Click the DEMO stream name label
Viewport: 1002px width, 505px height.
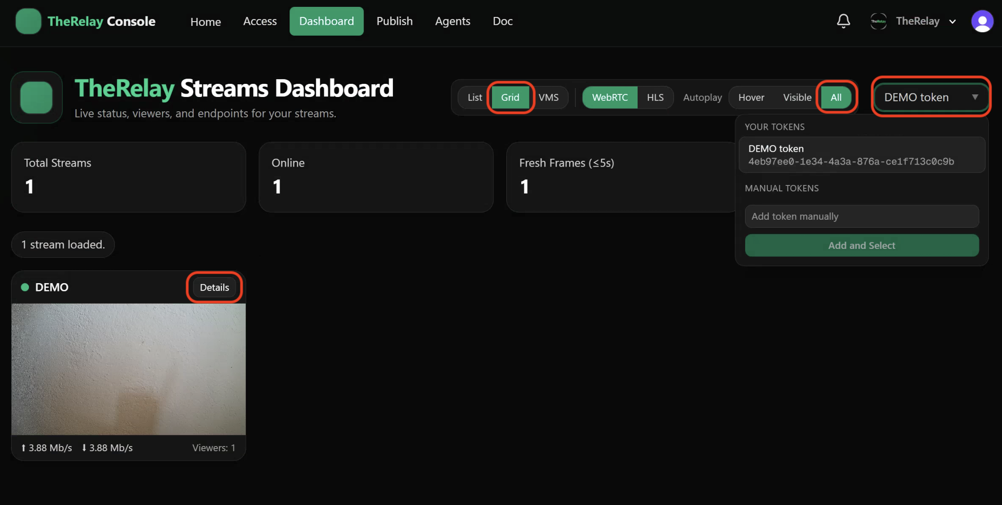[x=52, y=287]
